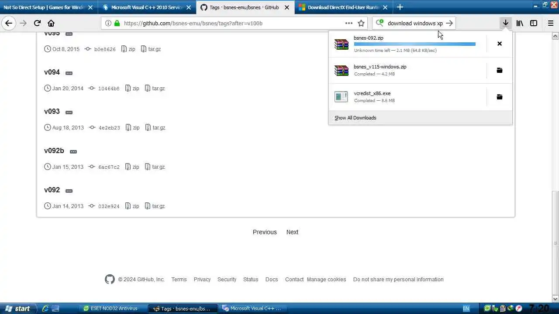559x314 pixels.
Task: Click the green padlock security icon
Action: (x=117, y=23)
